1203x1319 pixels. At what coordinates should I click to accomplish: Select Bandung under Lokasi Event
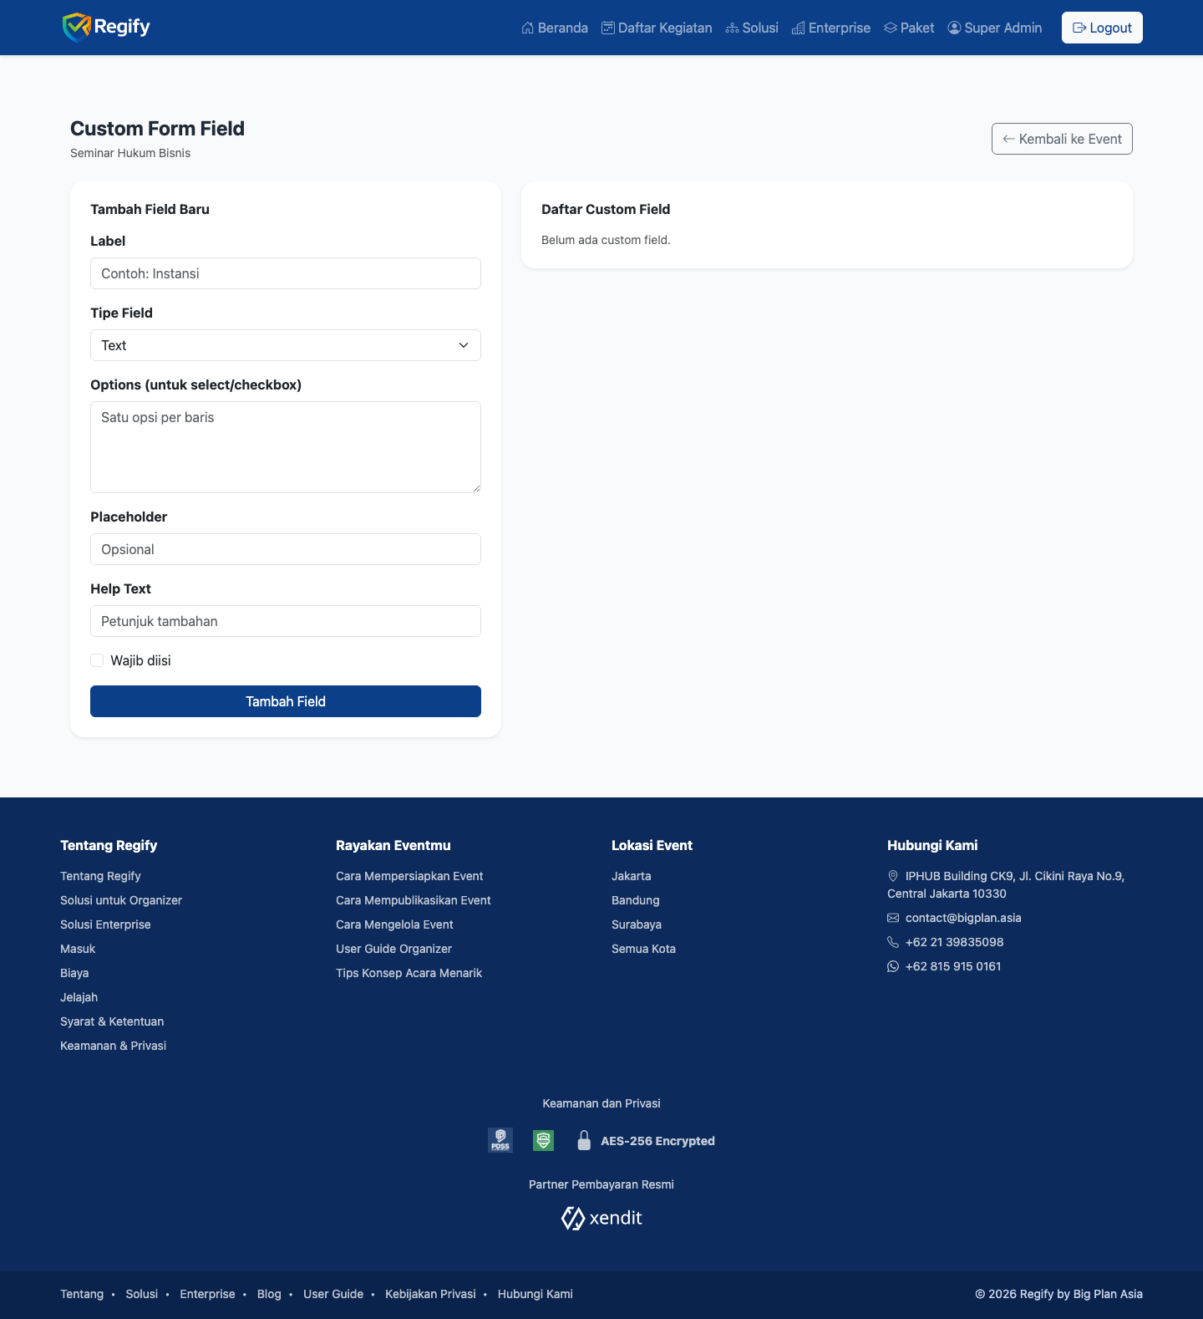tap(636, 900)
